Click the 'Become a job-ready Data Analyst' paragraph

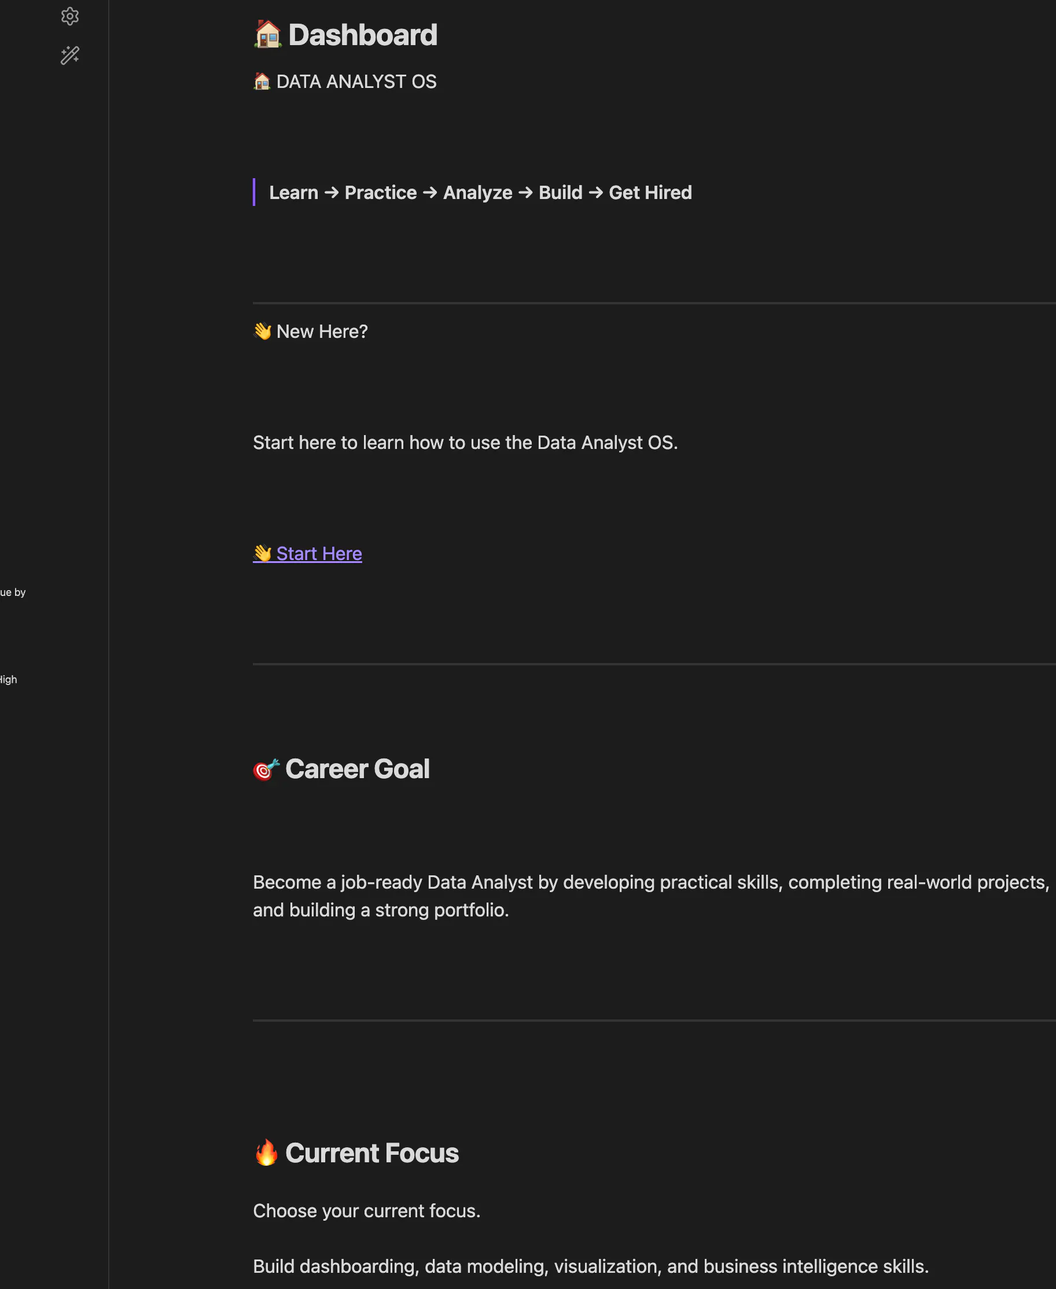pos(651,896)
